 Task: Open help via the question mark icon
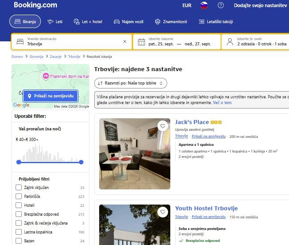pos(221,5)
